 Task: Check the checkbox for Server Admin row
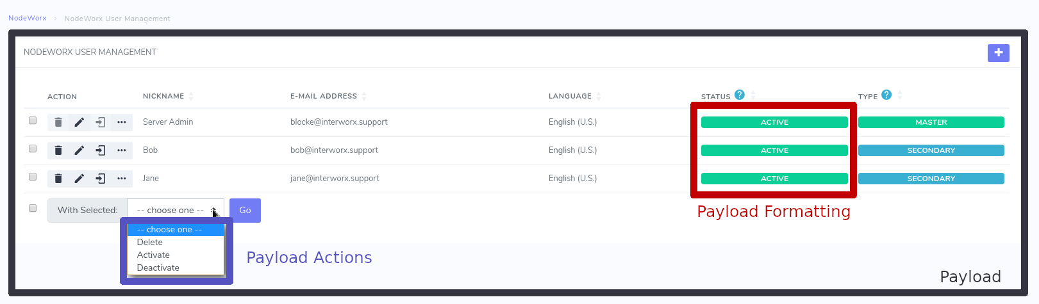(33, 120)
